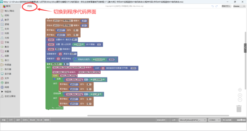Viewport: 247px width, 131px height.
Task: Switch to the 代码 code tab
Action: click(30, 6)
